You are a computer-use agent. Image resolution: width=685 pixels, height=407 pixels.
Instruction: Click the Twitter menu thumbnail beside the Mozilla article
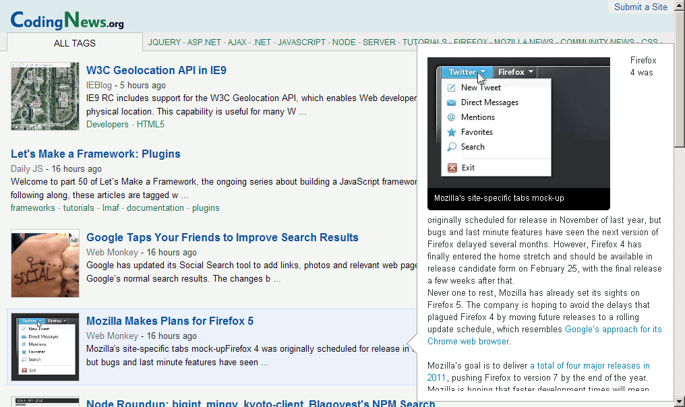(45, 347)
